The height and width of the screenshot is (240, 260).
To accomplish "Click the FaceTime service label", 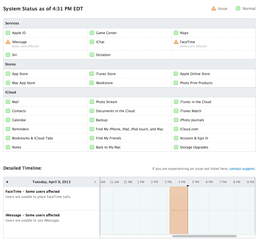I will tap(187, 42).
